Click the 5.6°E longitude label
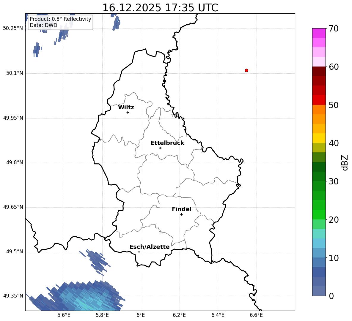 tap(64, 315)
